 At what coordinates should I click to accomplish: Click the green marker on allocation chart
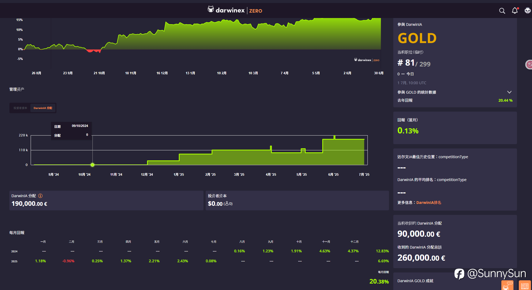[x=92, y=165]
